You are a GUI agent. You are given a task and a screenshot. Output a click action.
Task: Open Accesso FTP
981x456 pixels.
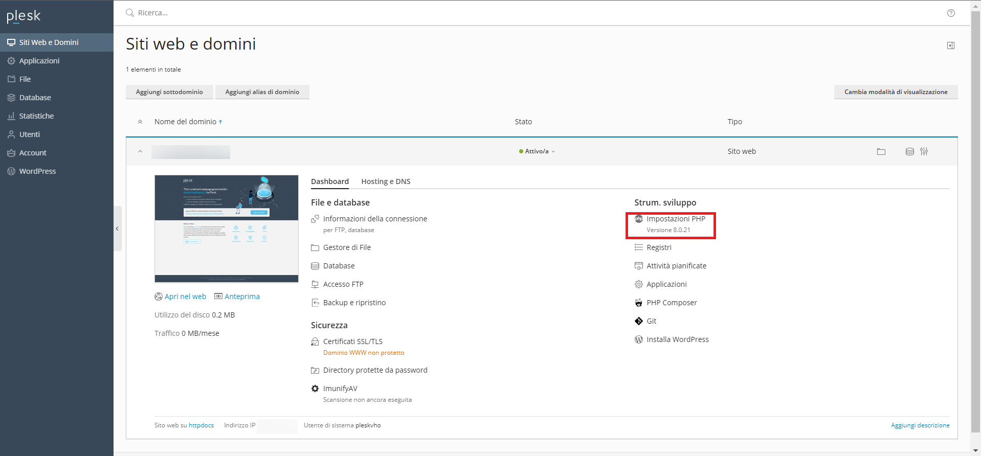[343, 284]
